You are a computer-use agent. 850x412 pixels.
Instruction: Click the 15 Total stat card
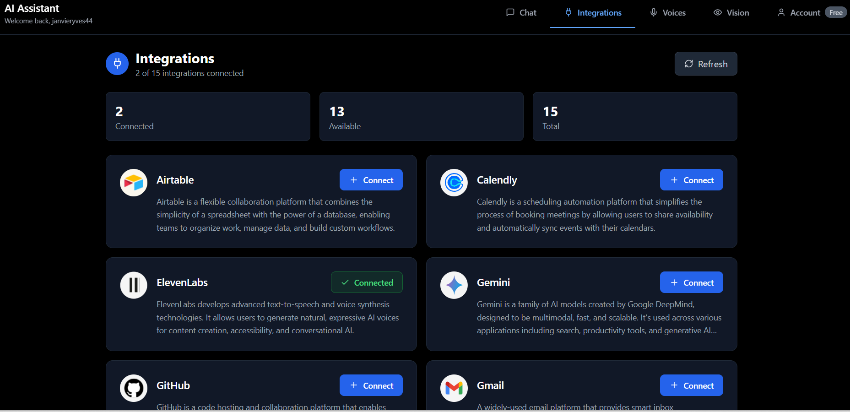tap(635, 116)
